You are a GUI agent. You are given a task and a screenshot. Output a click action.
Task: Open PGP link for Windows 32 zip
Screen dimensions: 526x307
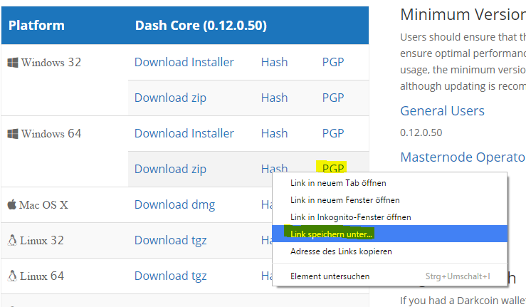coord(333,98)
